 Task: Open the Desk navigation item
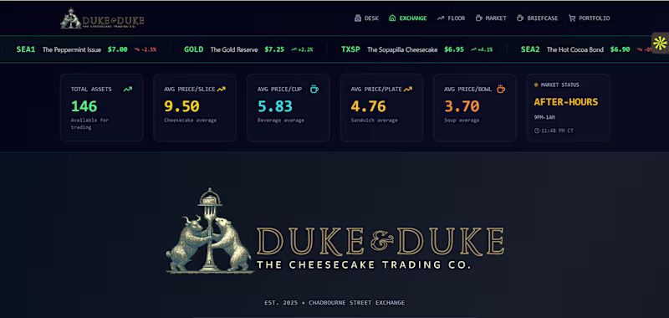click(x=366, y=18)
